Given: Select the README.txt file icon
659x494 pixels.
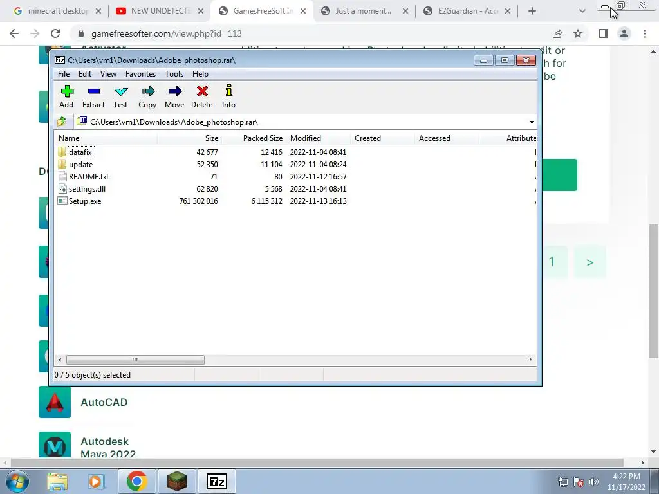Looking at the screenshot, I should (x=62, y=176).
